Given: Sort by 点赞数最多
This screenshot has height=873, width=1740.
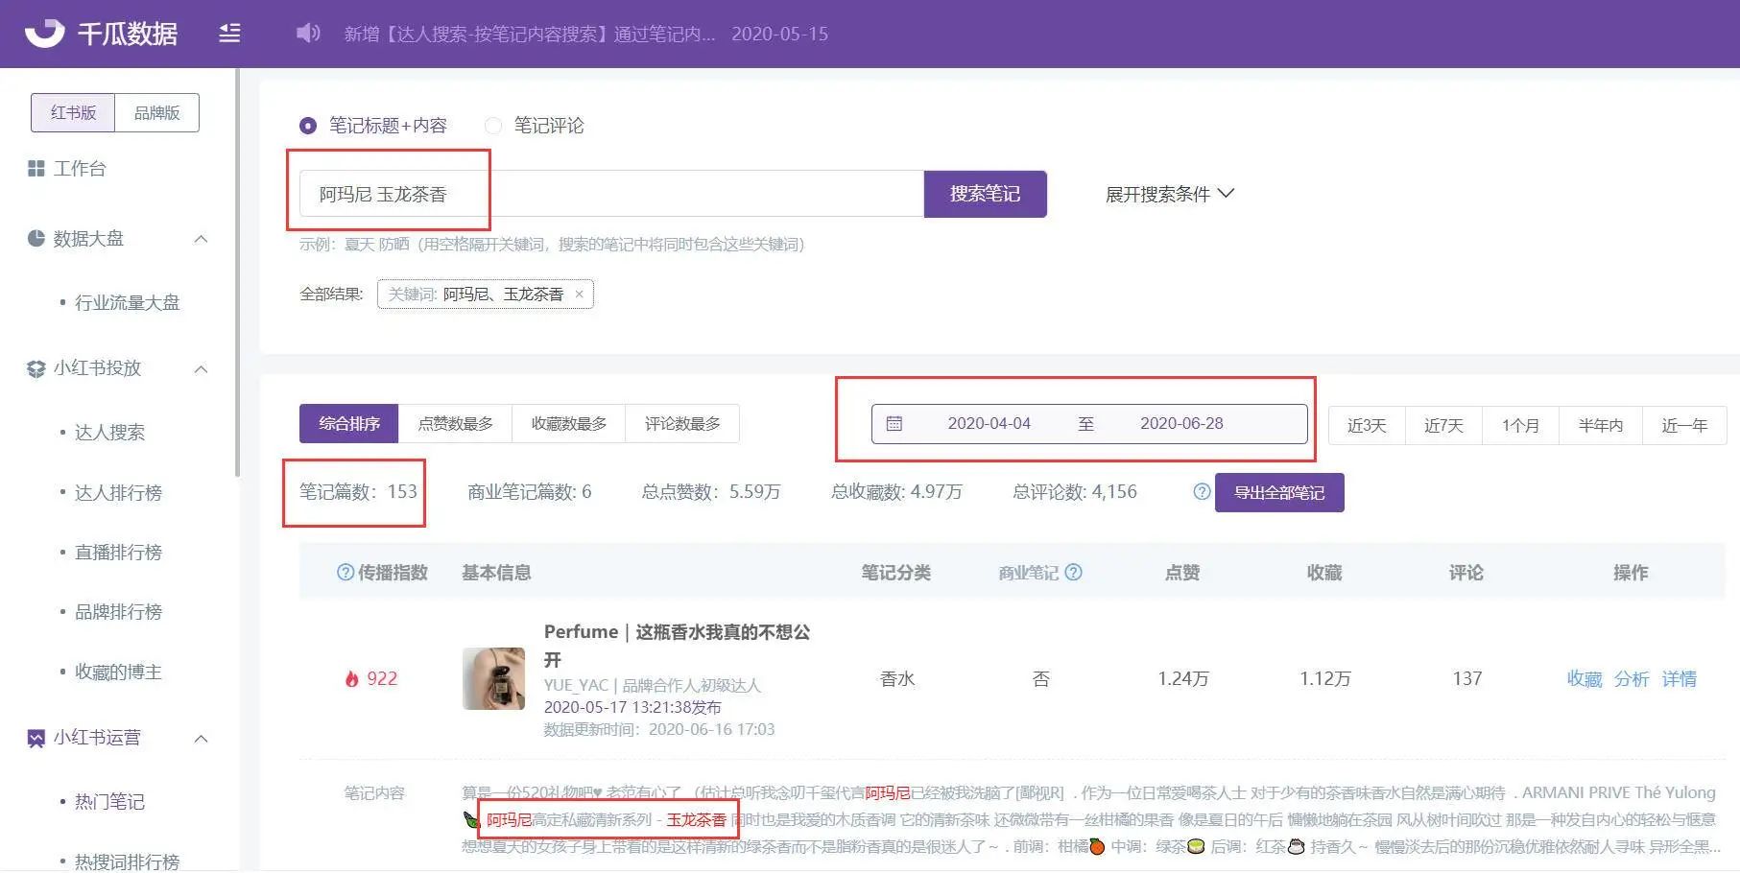Looking at the screenshot, I should click(455, 423).
